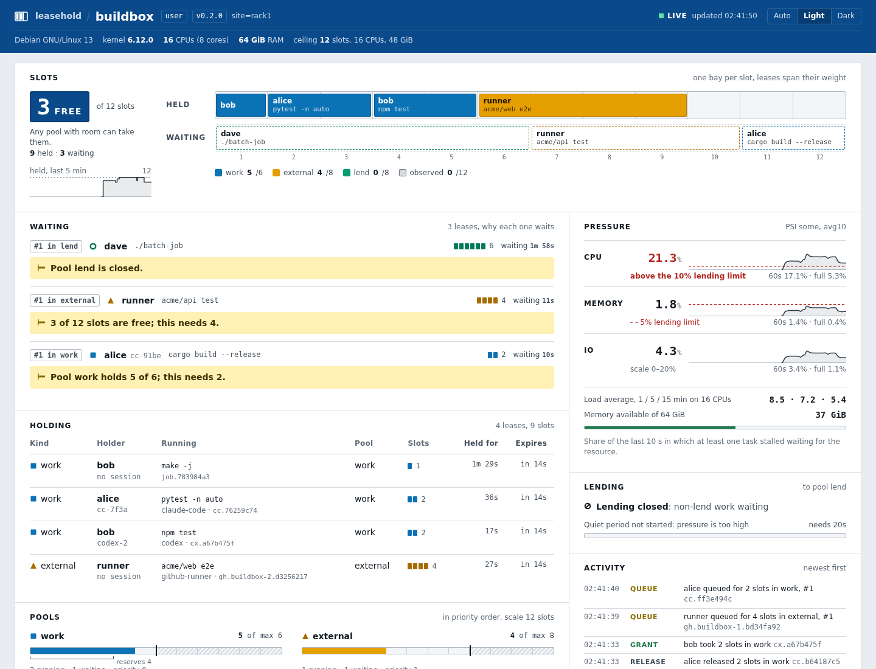Click work icon in bob make -j row
Viewport: 876px width, 669px height.
(33, 466)
